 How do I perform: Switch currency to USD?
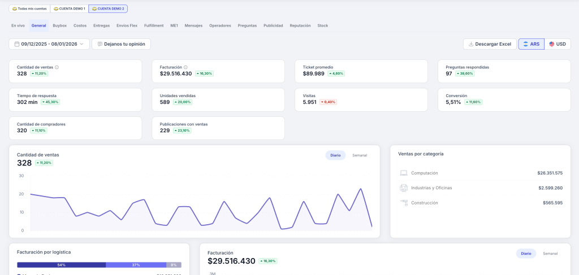558,44
